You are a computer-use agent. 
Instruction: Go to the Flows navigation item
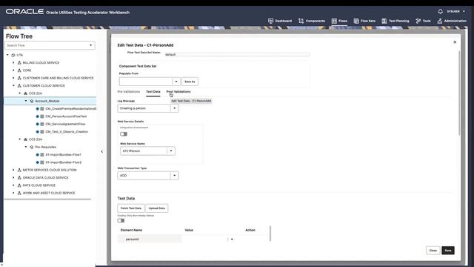coord(339,21)
